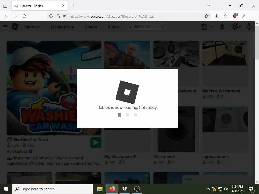Open the Washiez creator link
Screen dimensions: 259x194
20,151
